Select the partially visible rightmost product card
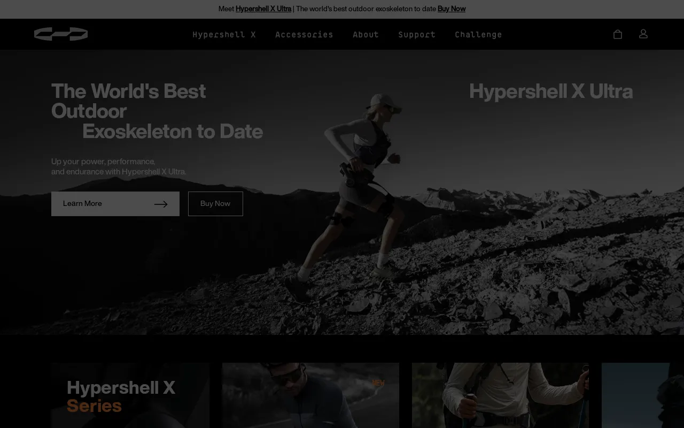Screen dimensions: 684x428 [x=642, y=396]
